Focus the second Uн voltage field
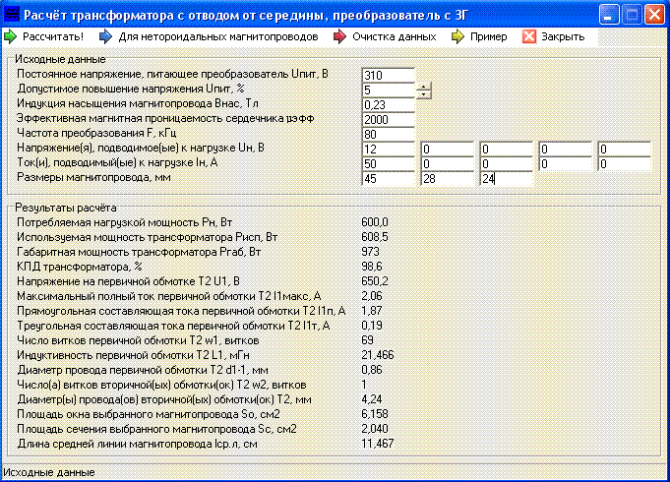This screenshot has width=670, height=482. point(447,150)
